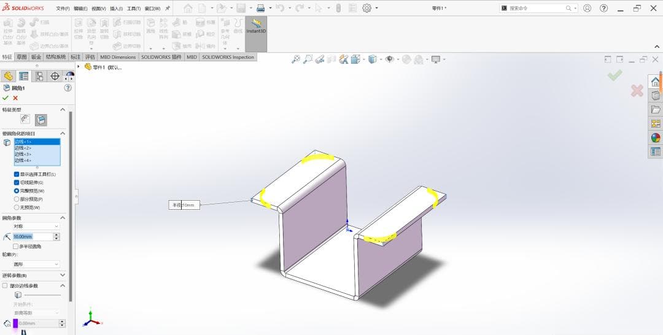Open the 窗口(W) menu
This screenshot has height=335, width=663.
pos(152,9)
